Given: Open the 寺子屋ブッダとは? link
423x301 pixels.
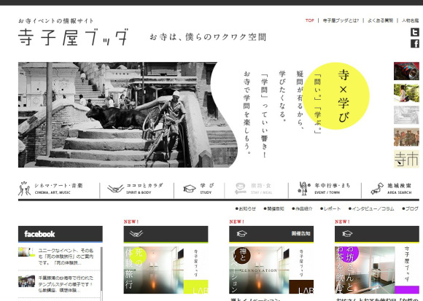Looking at the screenshot, I should [x=341, y=20].
